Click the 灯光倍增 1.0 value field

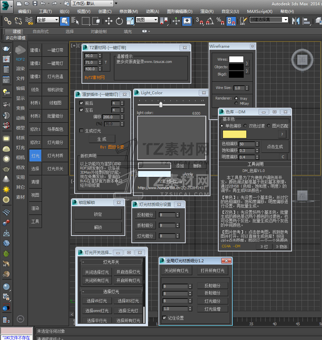[x=175, y=309]
